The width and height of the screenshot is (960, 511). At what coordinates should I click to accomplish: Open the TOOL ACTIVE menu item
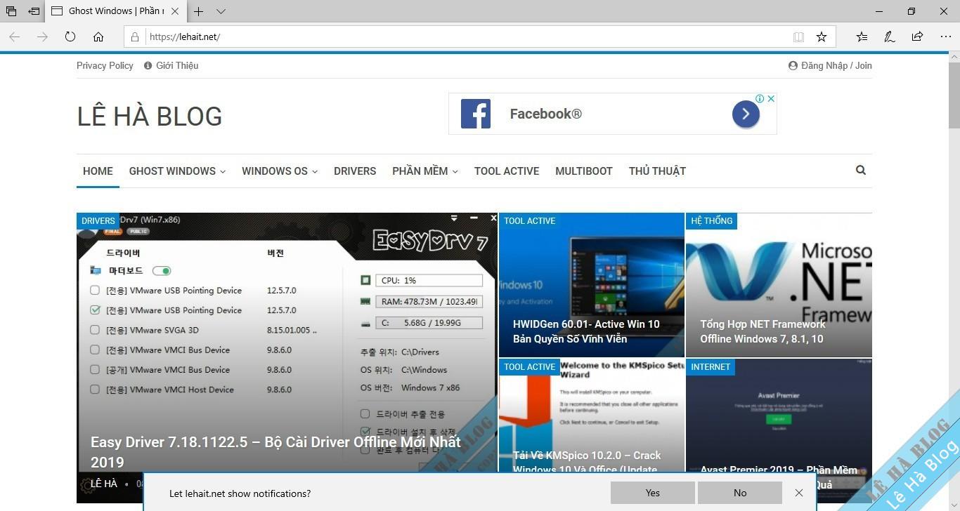coord(507,171)
